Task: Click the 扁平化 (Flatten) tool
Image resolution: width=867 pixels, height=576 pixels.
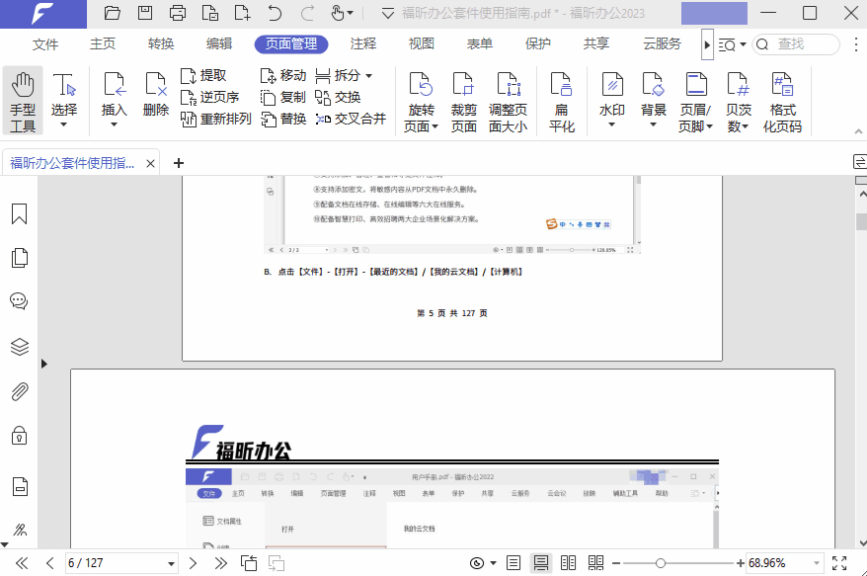Action: [x=561, y=99]
